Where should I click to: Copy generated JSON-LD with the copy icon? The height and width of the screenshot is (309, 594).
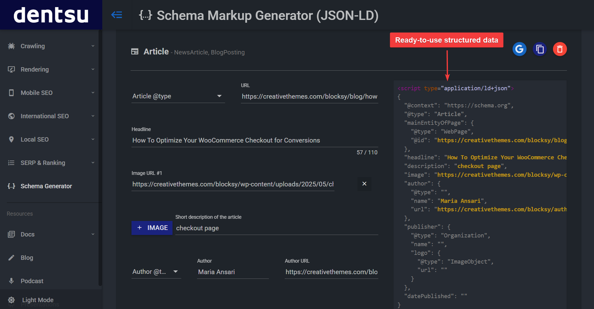[x=540, y=49]
